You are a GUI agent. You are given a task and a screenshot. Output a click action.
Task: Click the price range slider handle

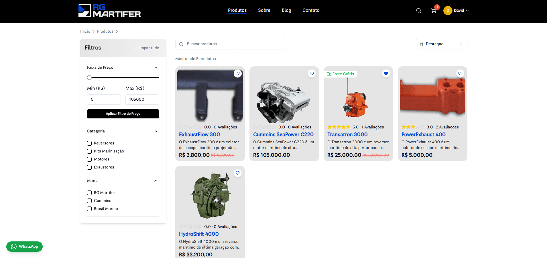[x=89, y=78]
